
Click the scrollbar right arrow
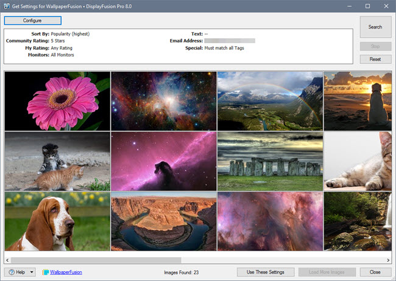click(x=388, y=260)
